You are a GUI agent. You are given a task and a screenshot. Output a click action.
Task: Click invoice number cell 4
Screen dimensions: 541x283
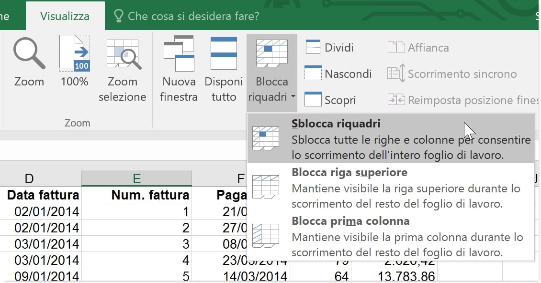pos(136,260)
